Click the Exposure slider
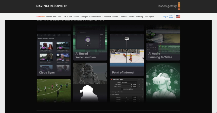Image resolution: width=217 pixels, height=113 pixels. tap(127, 97)
